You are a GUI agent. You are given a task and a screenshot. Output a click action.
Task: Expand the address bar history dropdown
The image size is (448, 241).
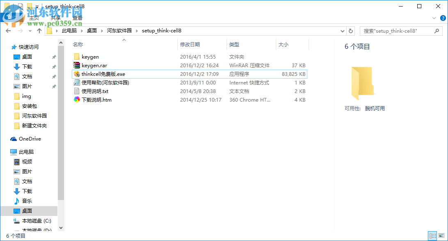tap(342, 31)
